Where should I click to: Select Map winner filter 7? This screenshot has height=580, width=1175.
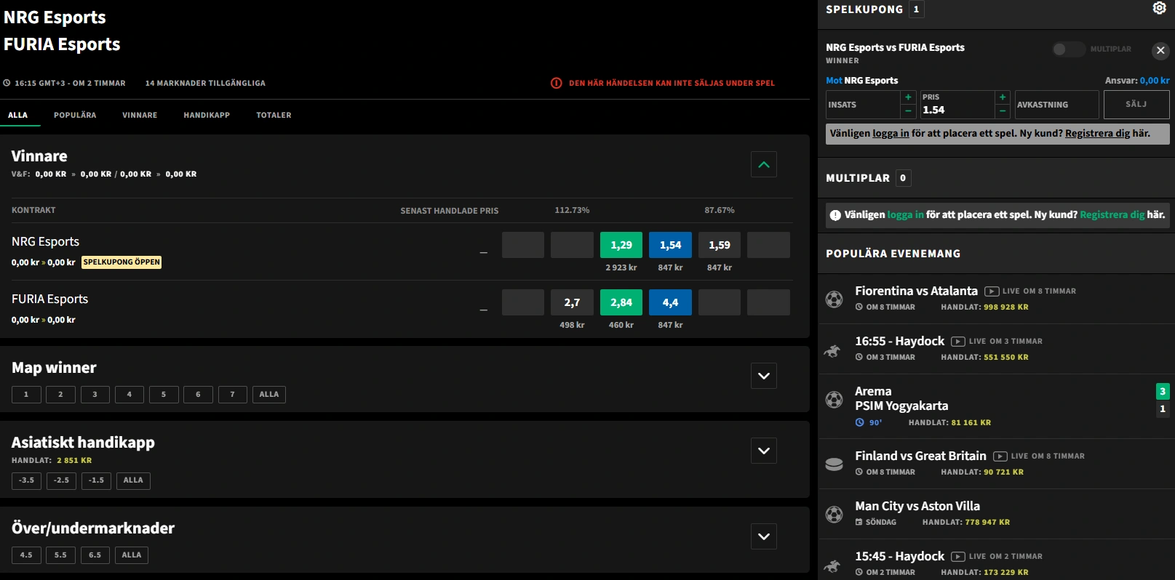(233, 395)
